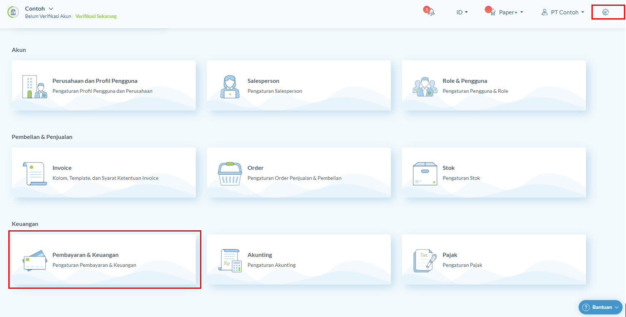626x317 pixels.
Task: Click the Verifikasi Sekarang link
Action: pyautogui.click(x=96, y=16)
